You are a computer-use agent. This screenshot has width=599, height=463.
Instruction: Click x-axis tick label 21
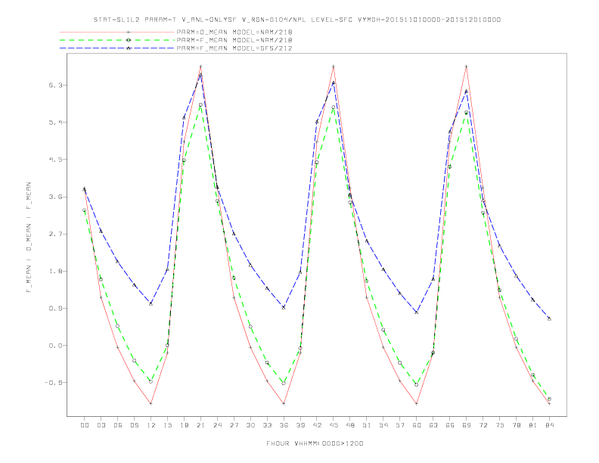click(200, 425)
